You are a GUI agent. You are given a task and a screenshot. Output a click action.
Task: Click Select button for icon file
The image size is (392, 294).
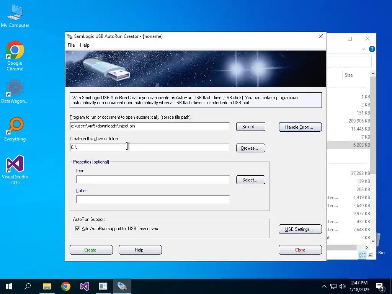(250, 180)
